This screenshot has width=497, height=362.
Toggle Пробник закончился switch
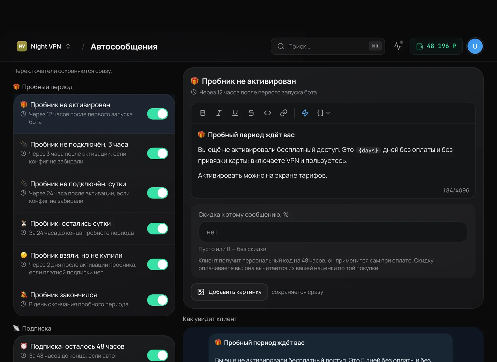coord(158,300)
